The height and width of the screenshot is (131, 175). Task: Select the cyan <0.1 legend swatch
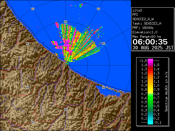pyautogui.click(x=150, y=123)
